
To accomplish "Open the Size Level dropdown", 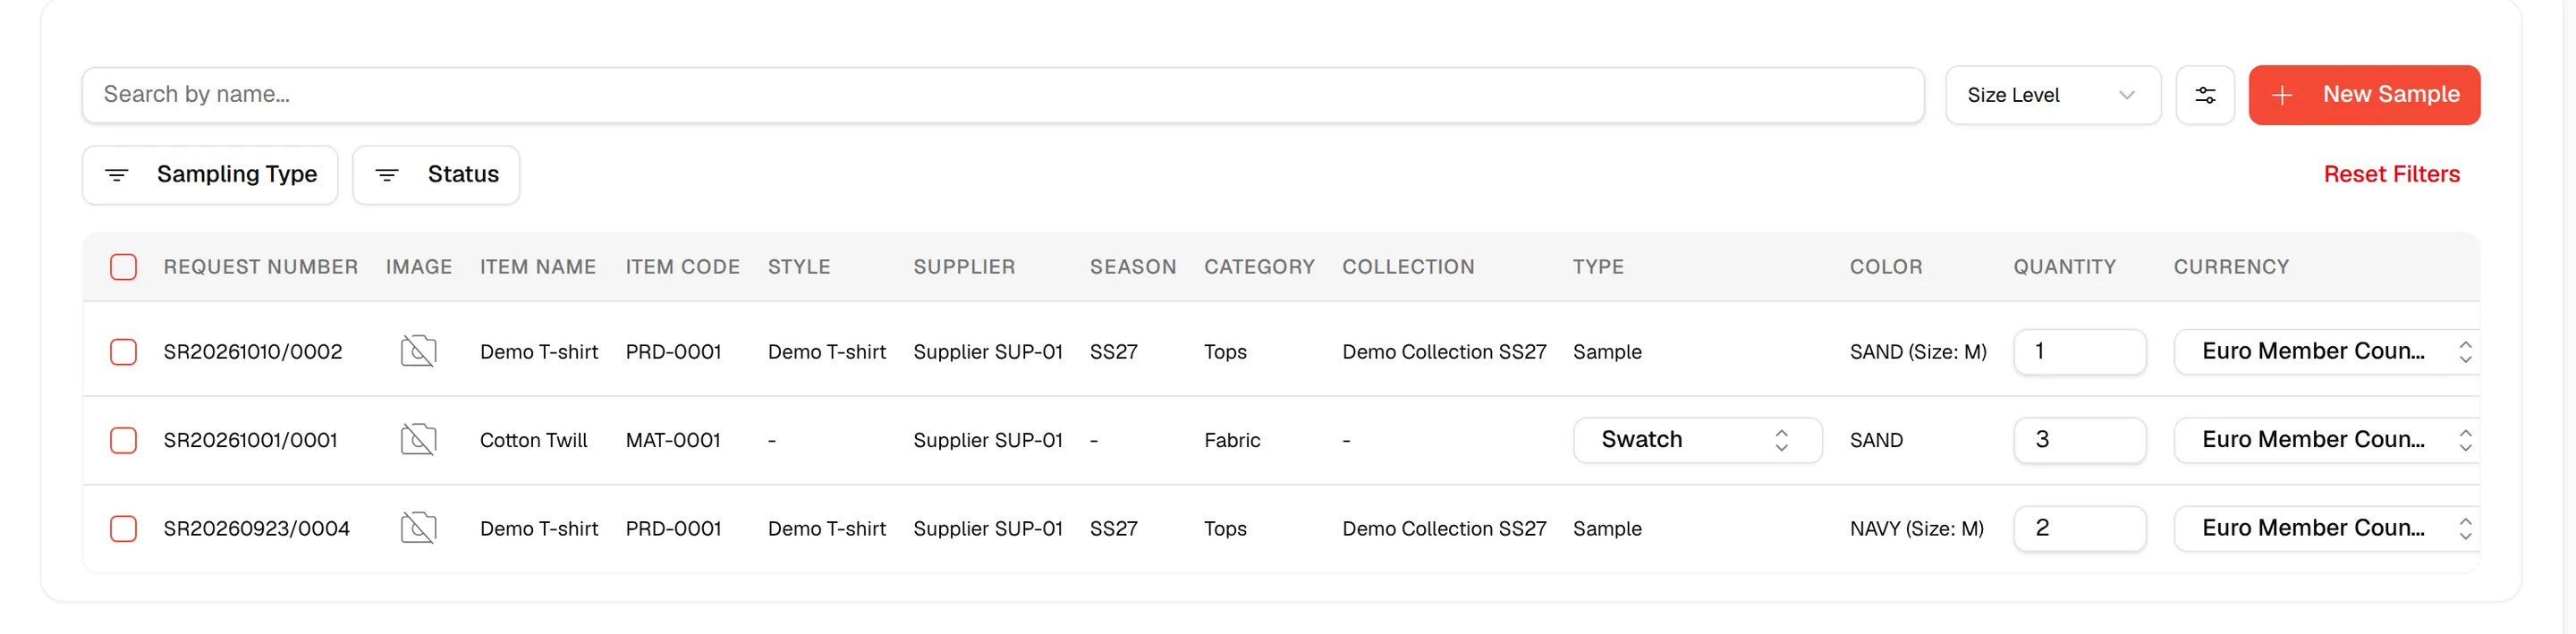I will click(x=2052, y=95).
